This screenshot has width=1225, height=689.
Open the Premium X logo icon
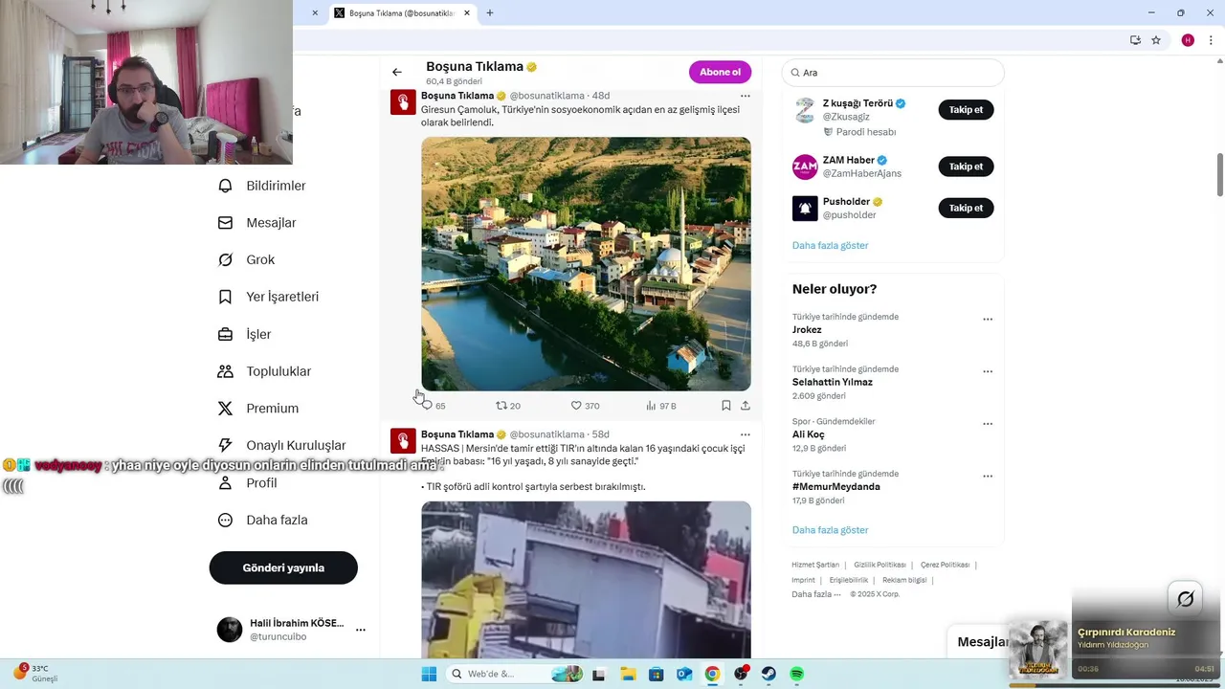[x=225, y=408]
